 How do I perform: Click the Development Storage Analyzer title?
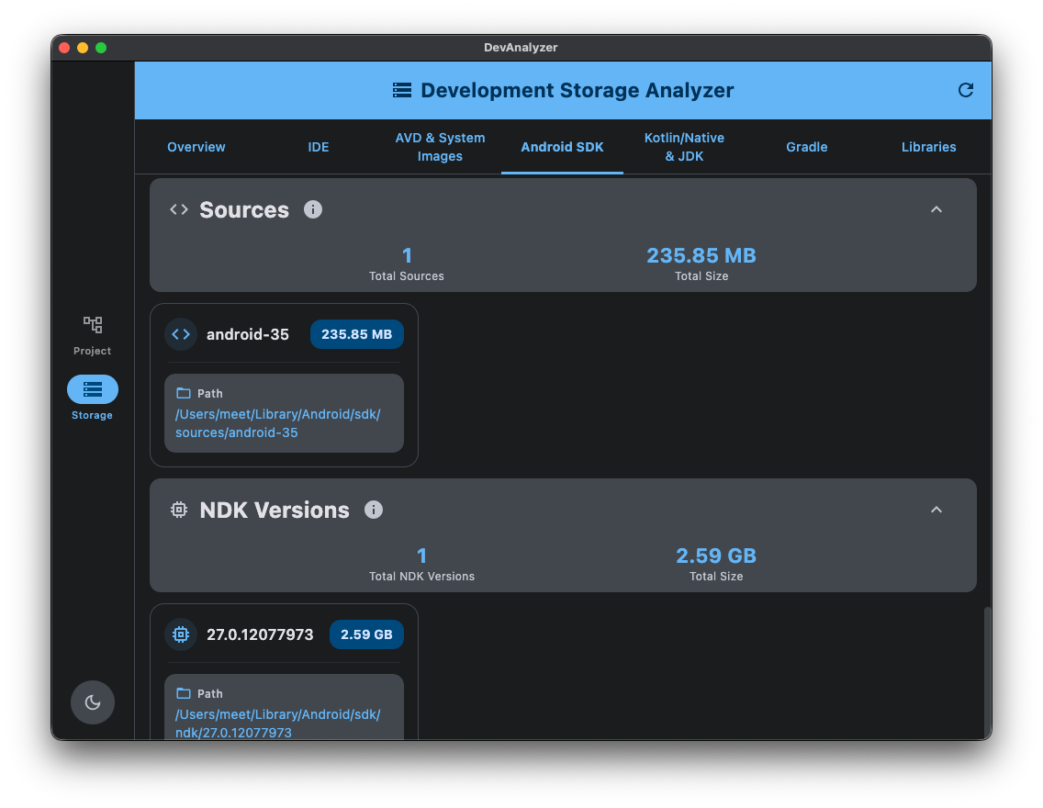pos(577,91)
